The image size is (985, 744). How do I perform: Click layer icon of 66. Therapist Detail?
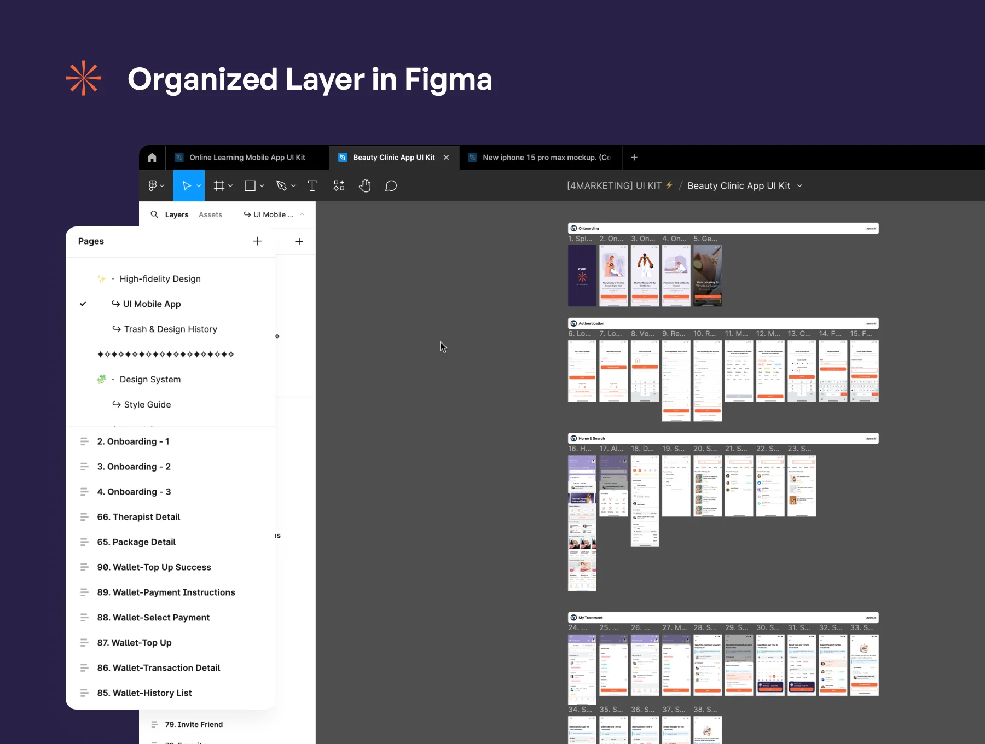click(84, 517)
